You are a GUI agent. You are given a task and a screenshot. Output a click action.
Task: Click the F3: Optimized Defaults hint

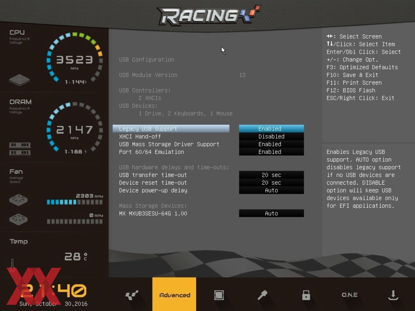click(x=362, y=67)
